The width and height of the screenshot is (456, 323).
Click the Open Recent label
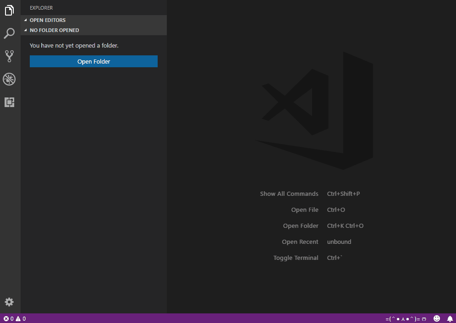(300, 242)
